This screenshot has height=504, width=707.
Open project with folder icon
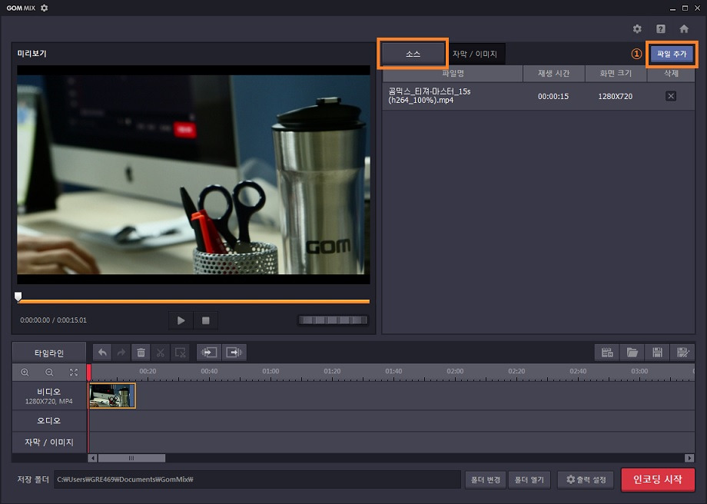click(x=632, y=353)
